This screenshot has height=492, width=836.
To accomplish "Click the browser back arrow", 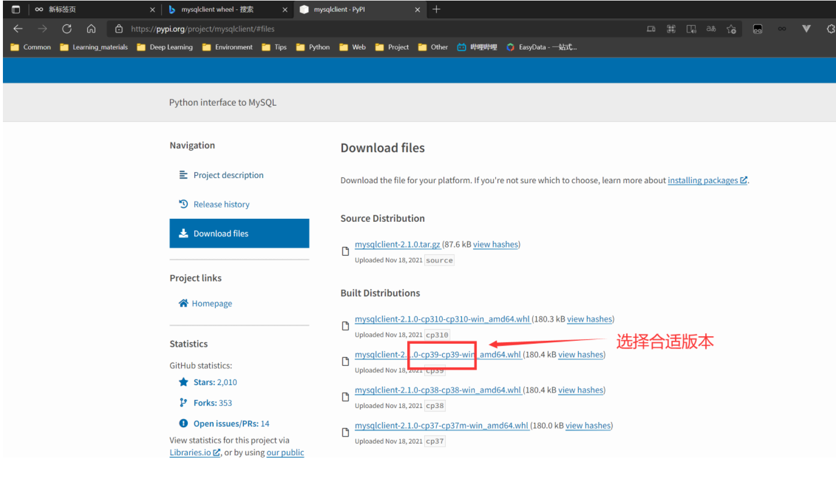I will 18,29.
